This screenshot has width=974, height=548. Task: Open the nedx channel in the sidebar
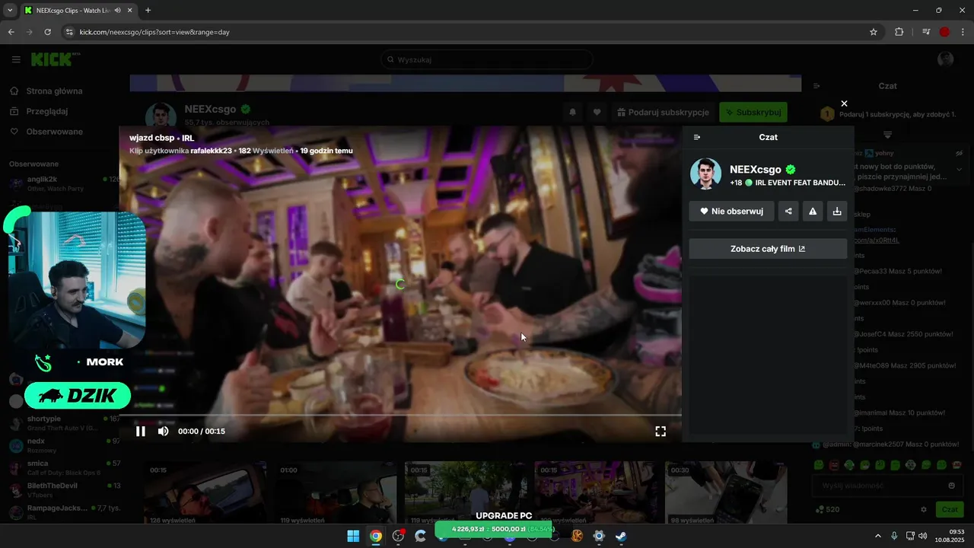[65, 445]
